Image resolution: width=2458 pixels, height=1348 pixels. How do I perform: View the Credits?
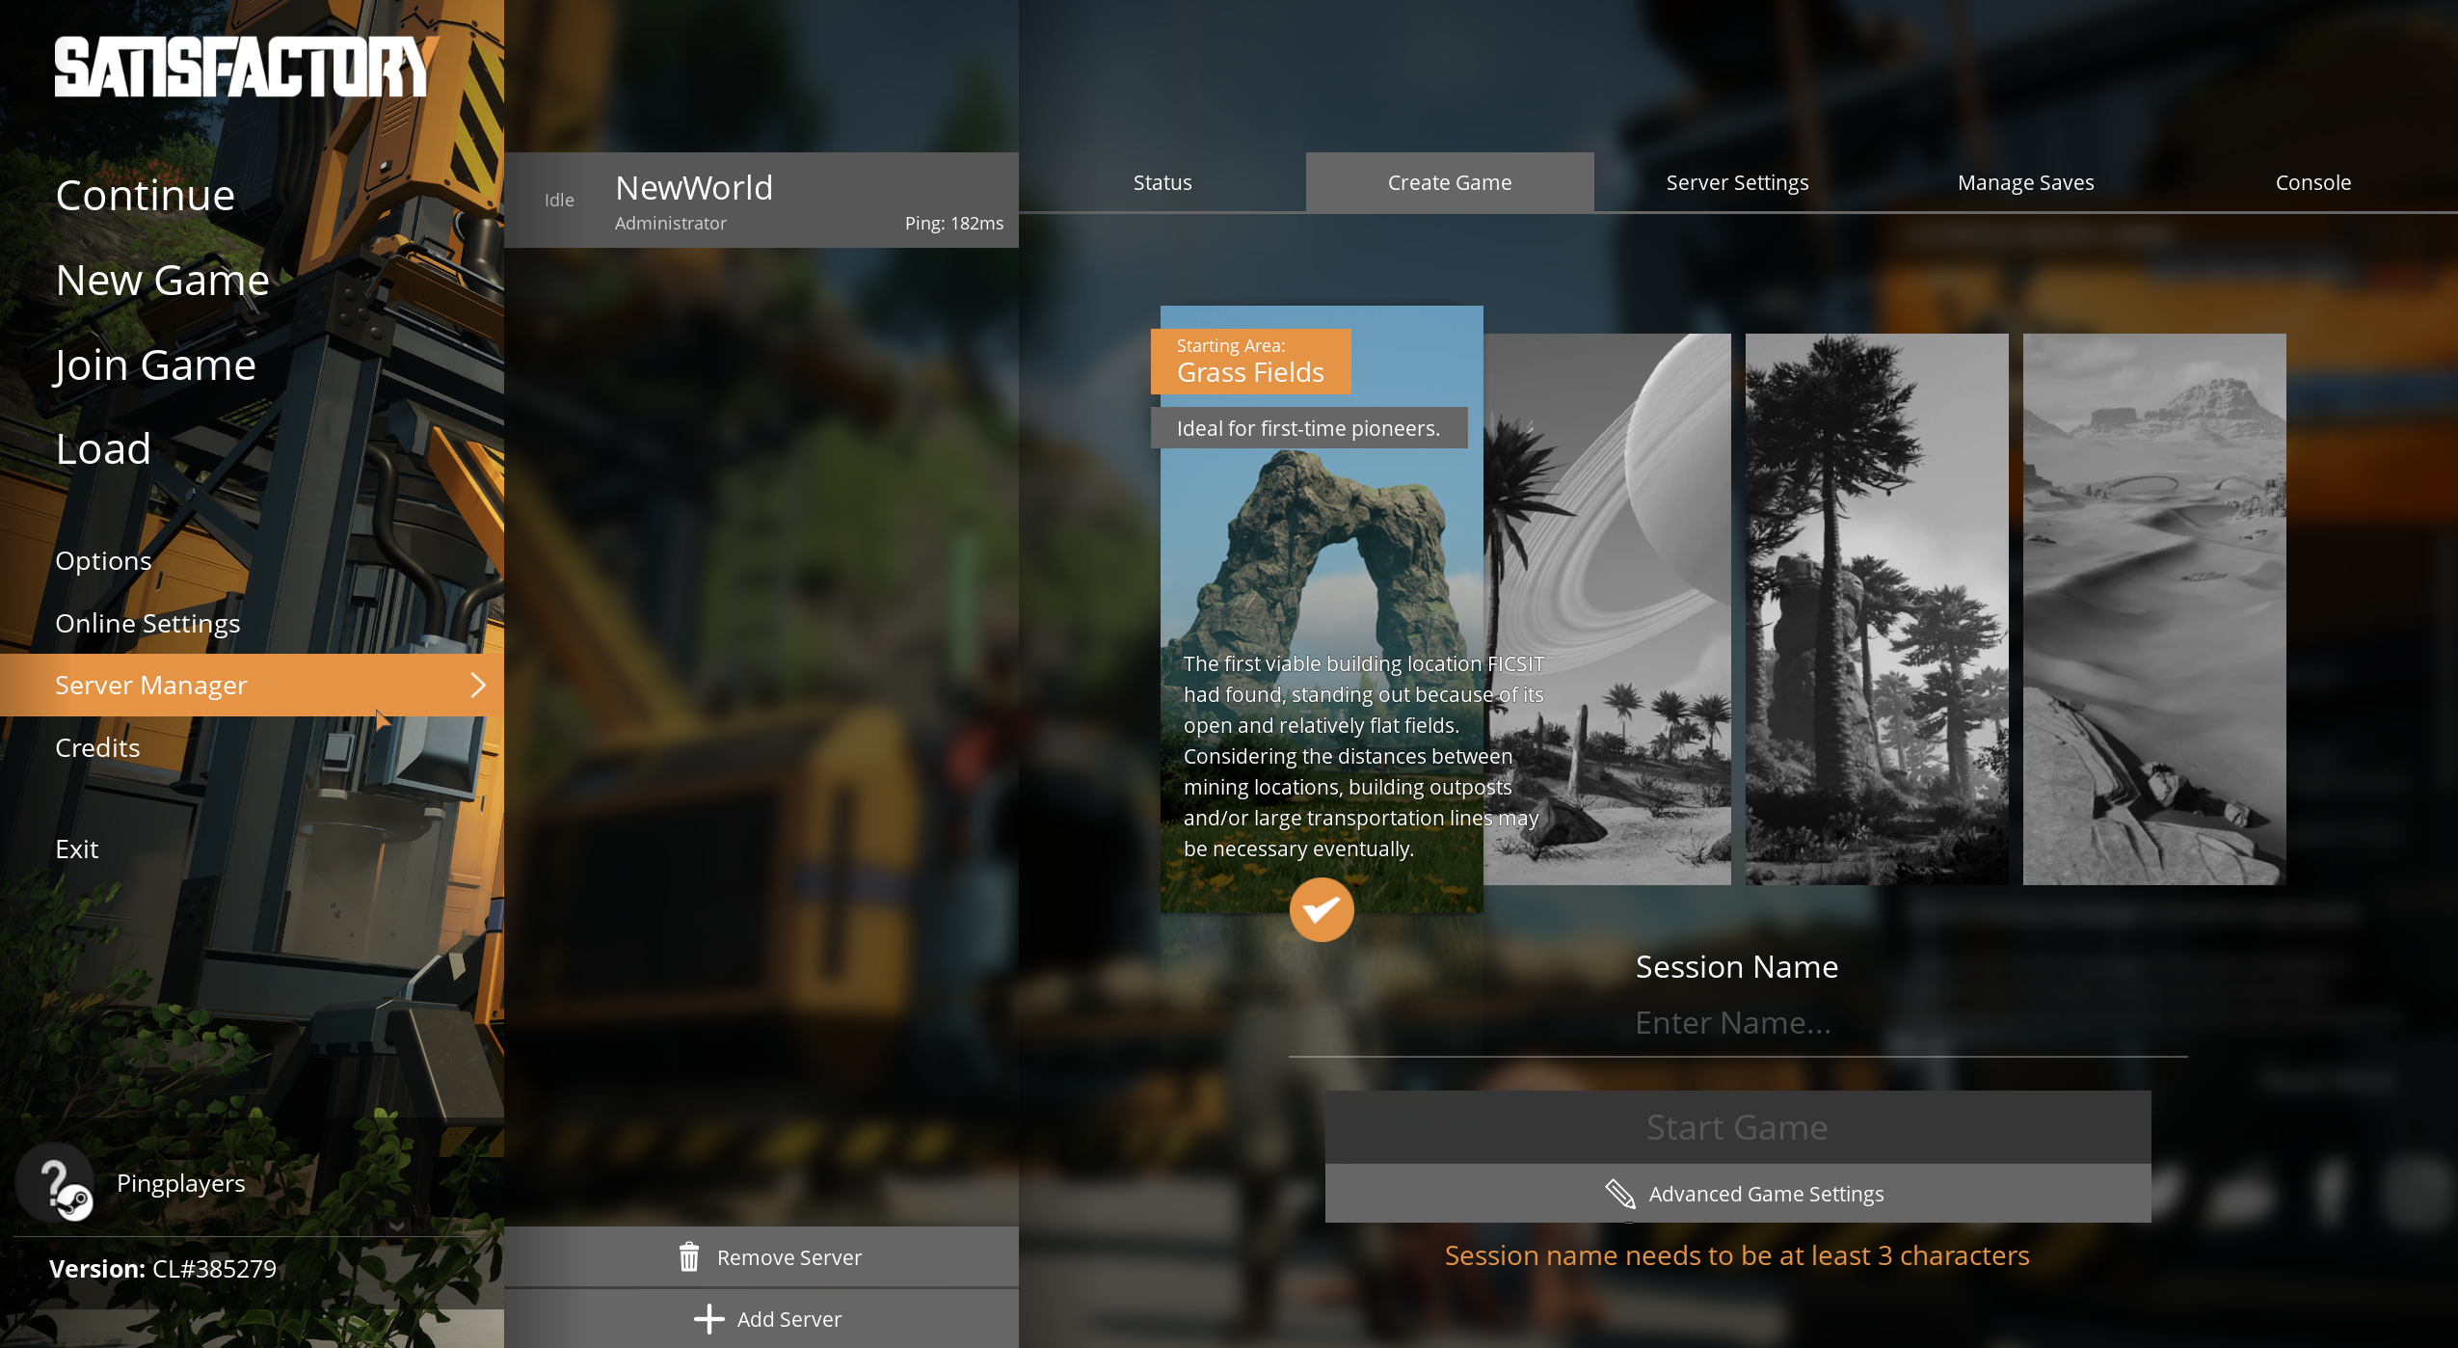tap(97, 747)
